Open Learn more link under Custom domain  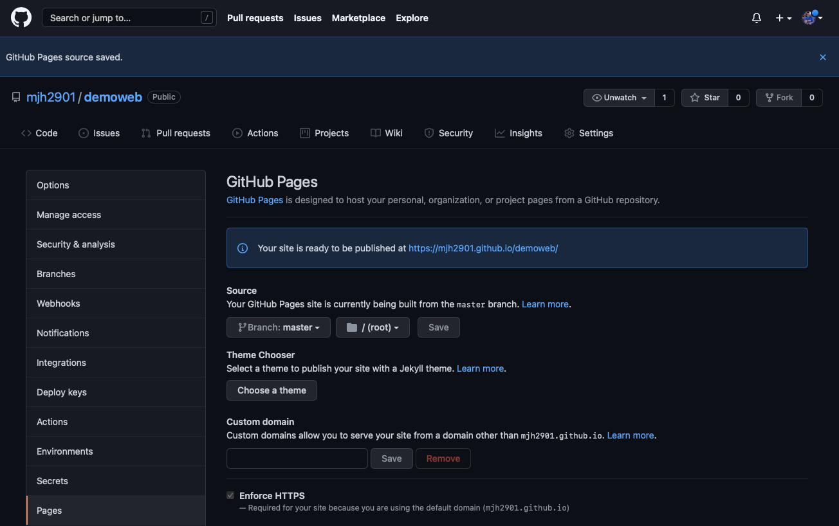(631, 435)
